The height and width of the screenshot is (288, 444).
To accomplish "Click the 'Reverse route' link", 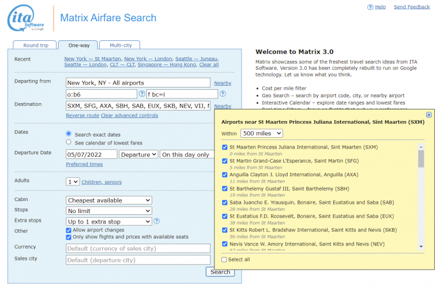I will (x=82, y=115).
